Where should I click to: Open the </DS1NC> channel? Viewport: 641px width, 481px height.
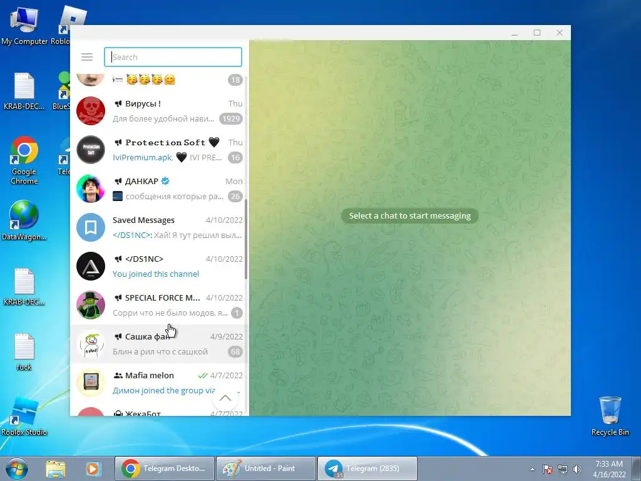pos(160,266)
